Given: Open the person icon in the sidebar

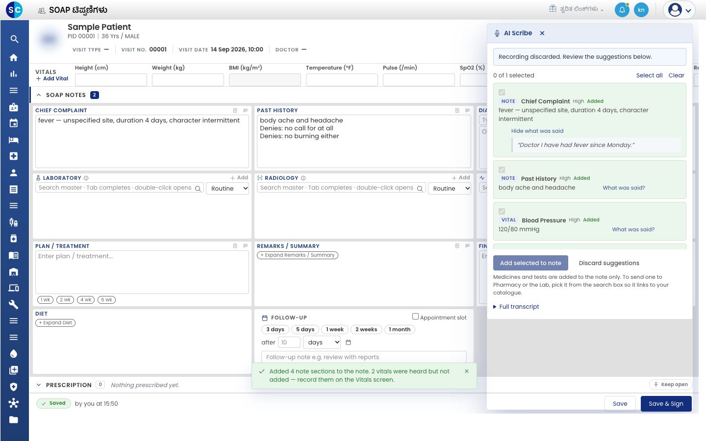Looking at the screenshot, I should coord(14,172).
